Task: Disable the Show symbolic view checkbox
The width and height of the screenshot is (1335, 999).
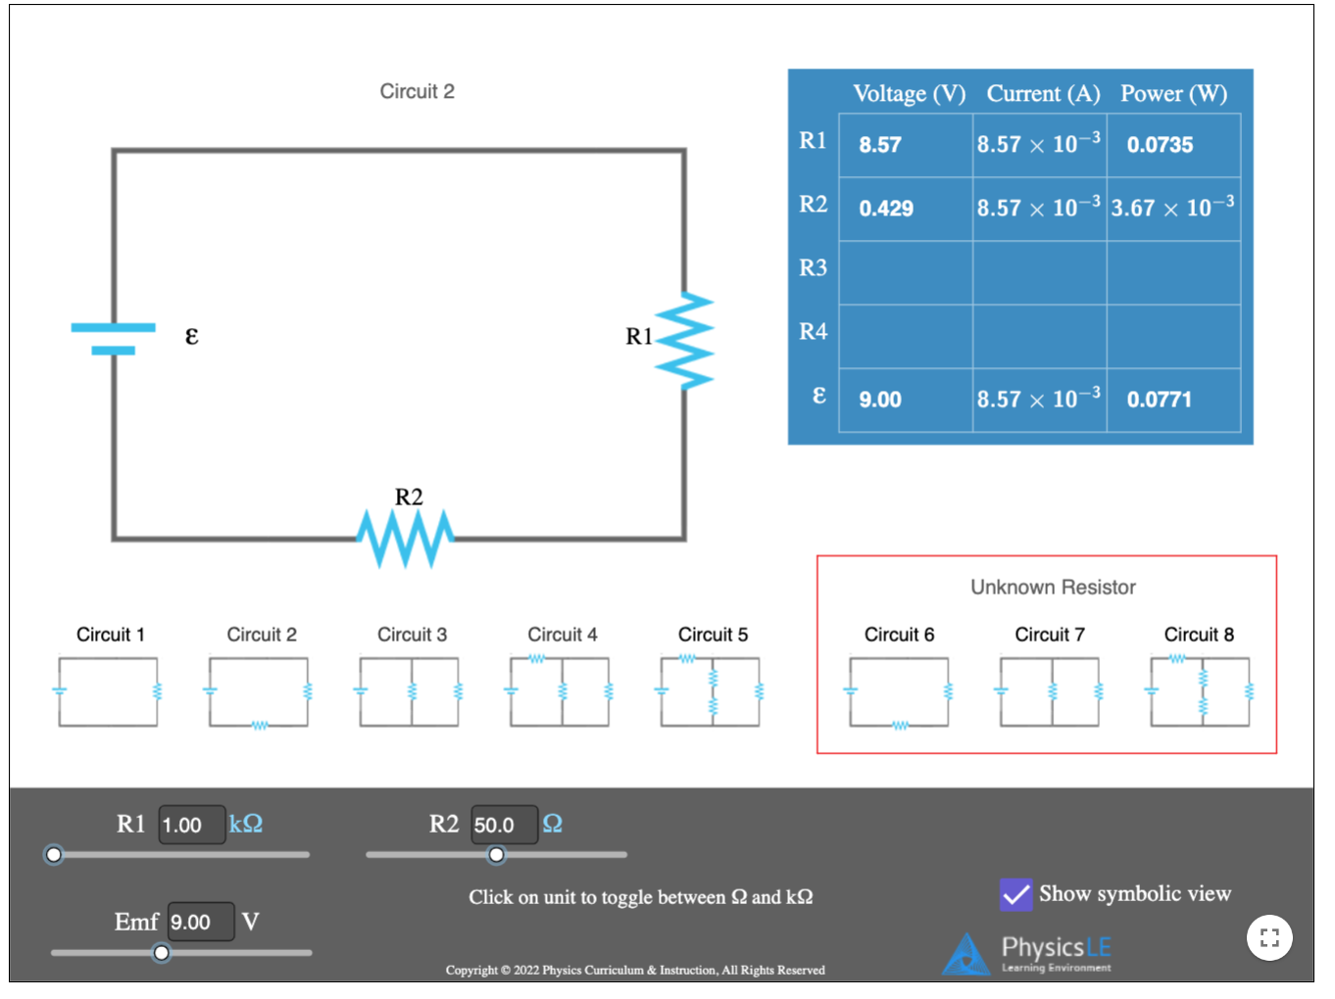Action: [x=1015, y=894]
